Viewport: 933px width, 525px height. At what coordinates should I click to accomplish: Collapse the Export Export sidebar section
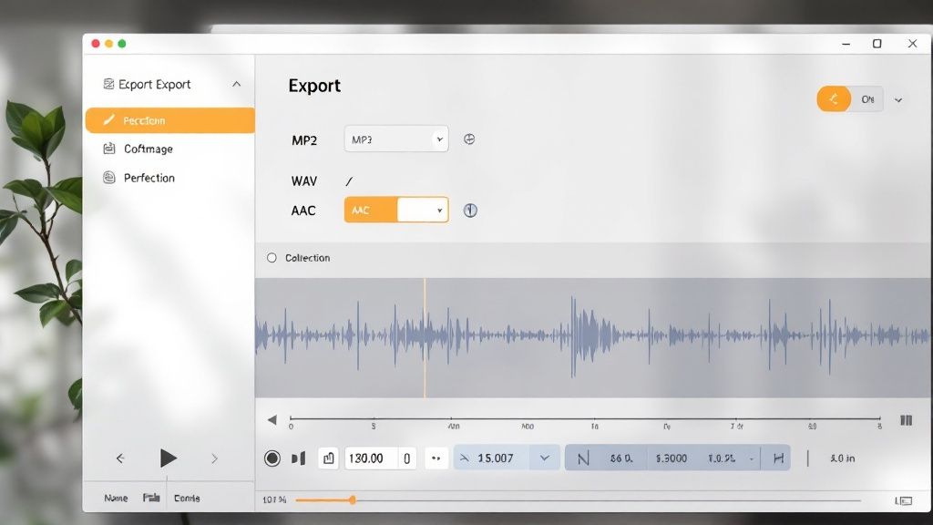point(236,84)
